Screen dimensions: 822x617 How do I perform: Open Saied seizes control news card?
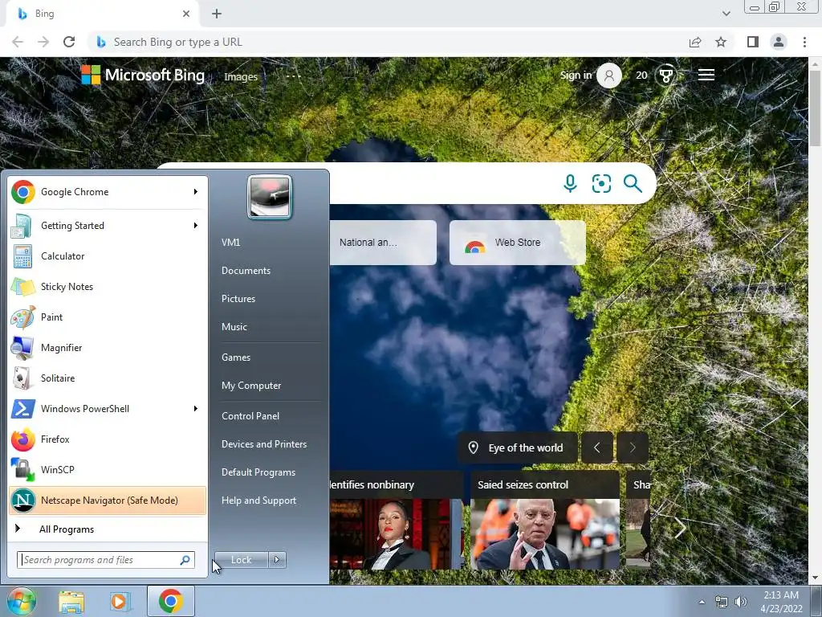coord(545,520)
